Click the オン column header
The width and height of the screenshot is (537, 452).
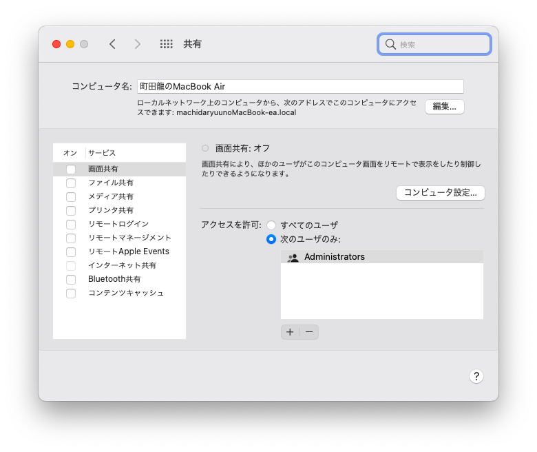70,153
